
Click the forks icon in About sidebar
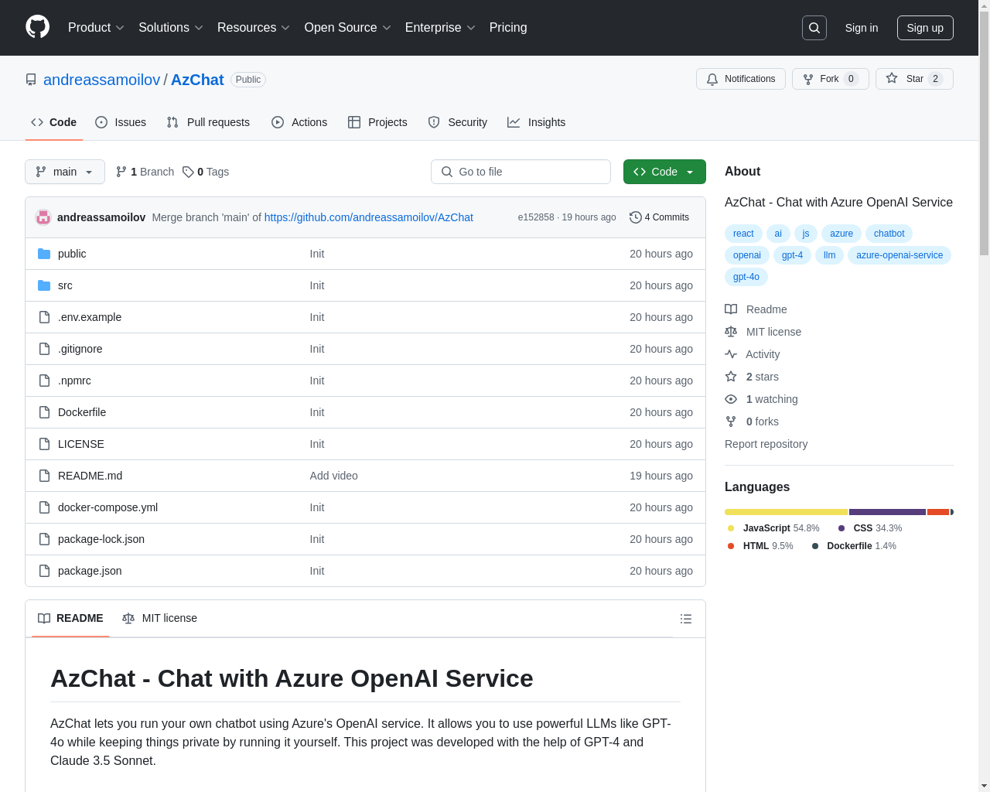[x=731, y=422]
